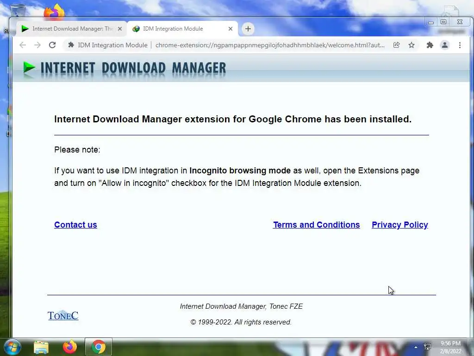Close the IDM Integration Module tab
The height and width of the screenshot is (356, 474).
click(231, 29)
